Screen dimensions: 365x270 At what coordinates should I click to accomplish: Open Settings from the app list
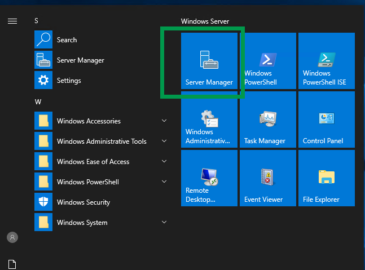click(69, 81)
